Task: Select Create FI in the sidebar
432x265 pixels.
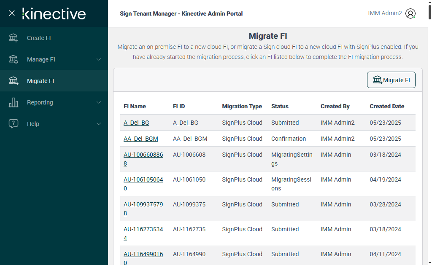Action: [39, 38]
